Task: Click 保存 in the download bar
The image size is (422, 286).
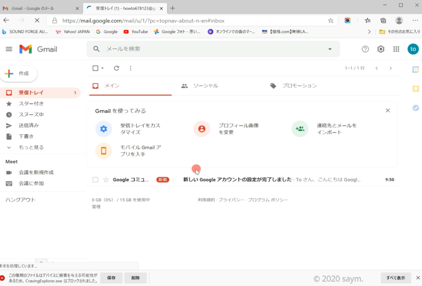Action: click(x=111, y=278)
